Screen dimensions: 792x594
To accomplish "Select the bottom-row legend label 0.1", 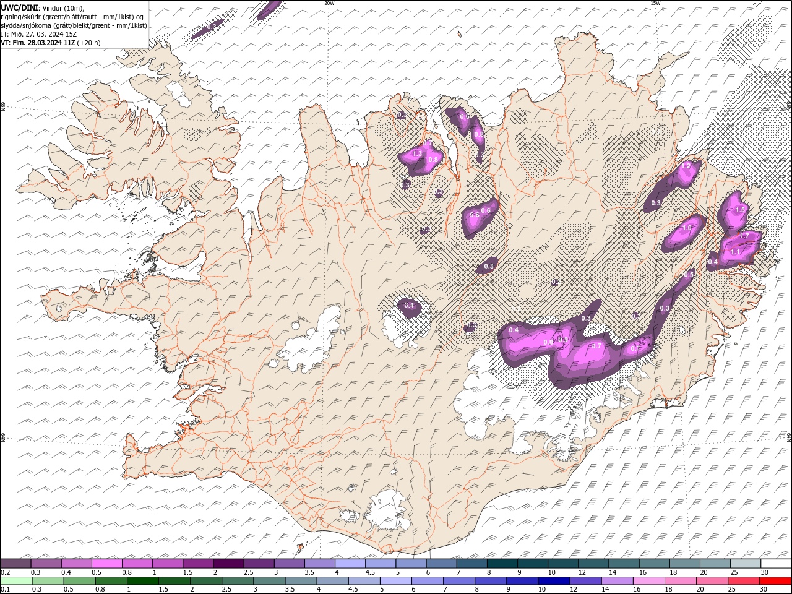I will click(x=5, y=590).
